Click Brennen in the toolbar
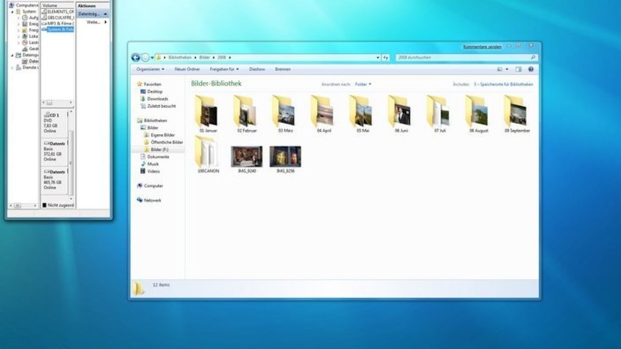Screen dimensions: 621x349 click(283, 69)
